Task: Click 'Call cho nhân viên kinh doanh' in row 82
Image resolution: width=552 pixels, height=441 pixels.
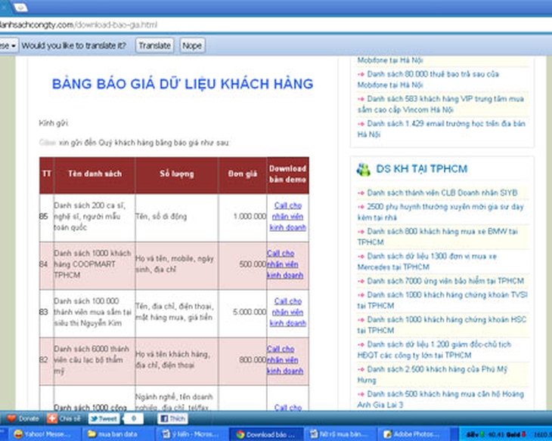Action: [285, 359]
